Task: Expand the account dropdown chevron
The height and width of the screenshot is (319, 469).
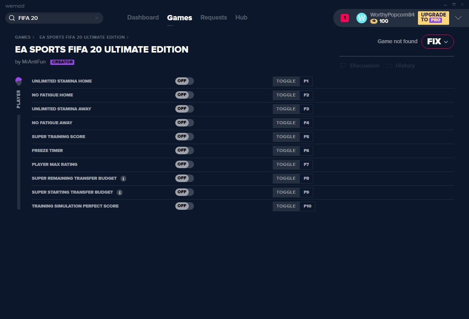Action: point(458,18)
